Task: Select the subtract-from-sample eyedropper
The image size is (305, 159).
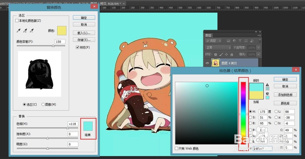Action: 31,30
